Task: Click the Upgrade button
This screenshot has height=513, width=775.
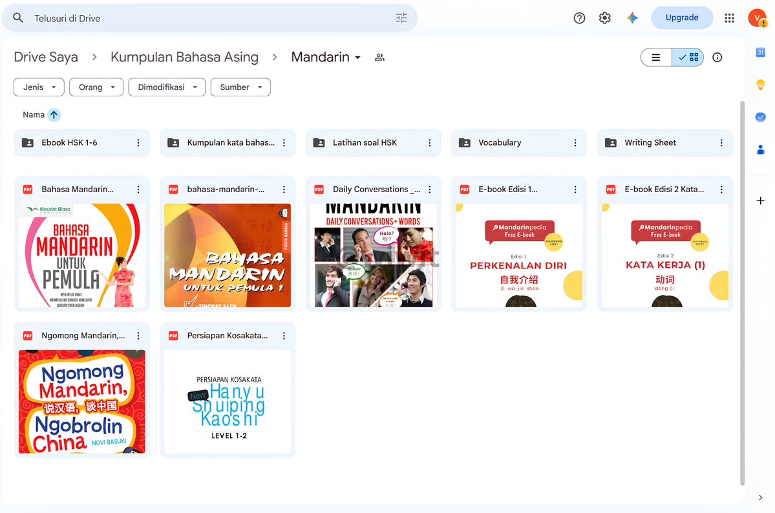Action: tap(681, 18)
